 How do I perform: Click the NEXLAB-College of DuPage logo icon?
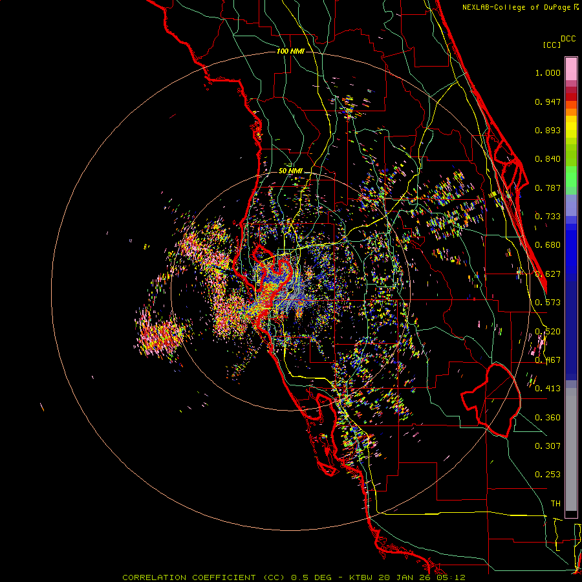tap(576, 7)
